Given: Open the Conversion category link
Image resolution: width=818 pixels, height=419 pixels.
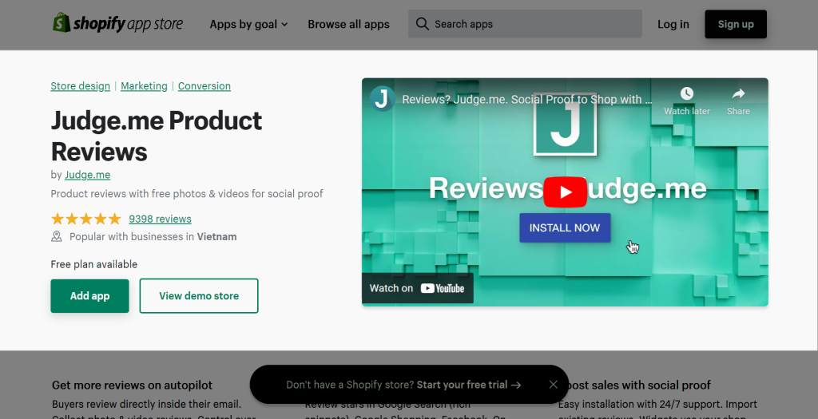Looking at the screenshot, I should click(x=204, y=86).
